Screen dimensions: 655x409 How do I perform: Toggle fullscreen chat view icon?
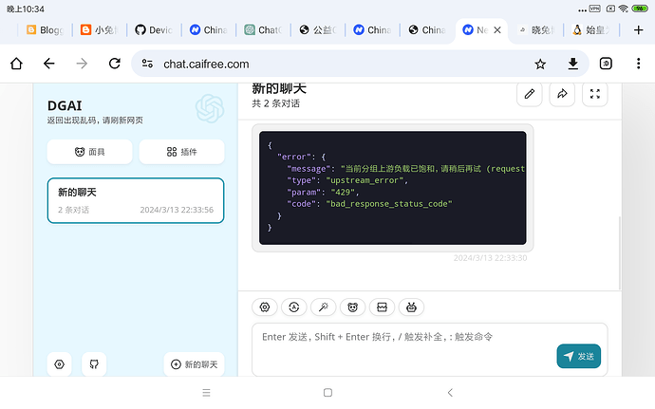(x=595, y=94)
